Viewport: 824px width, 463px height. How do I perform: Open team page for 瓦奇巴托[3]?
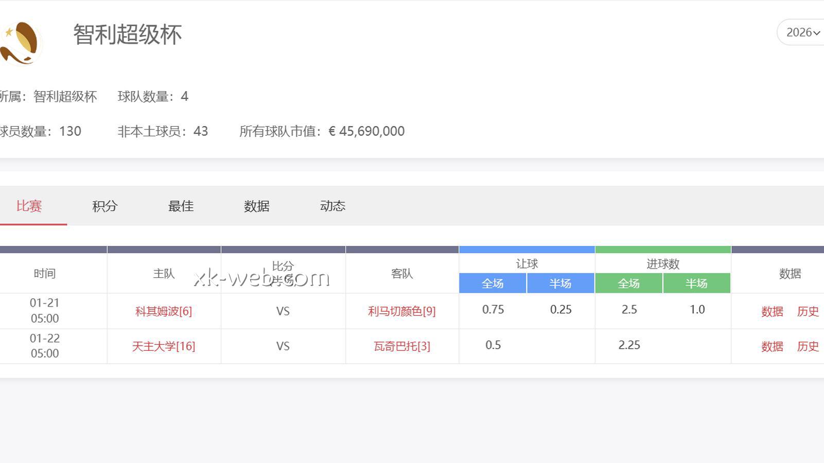click(401, 346)
